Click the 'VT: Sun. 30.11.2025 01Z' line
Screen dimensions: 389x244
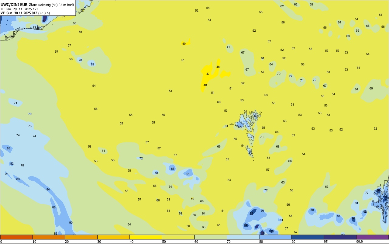tap(19, 13)
